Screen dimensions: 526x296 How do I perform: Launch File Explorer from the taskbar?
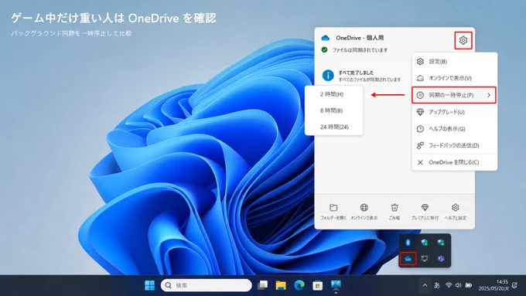click(x=281, y=285)
